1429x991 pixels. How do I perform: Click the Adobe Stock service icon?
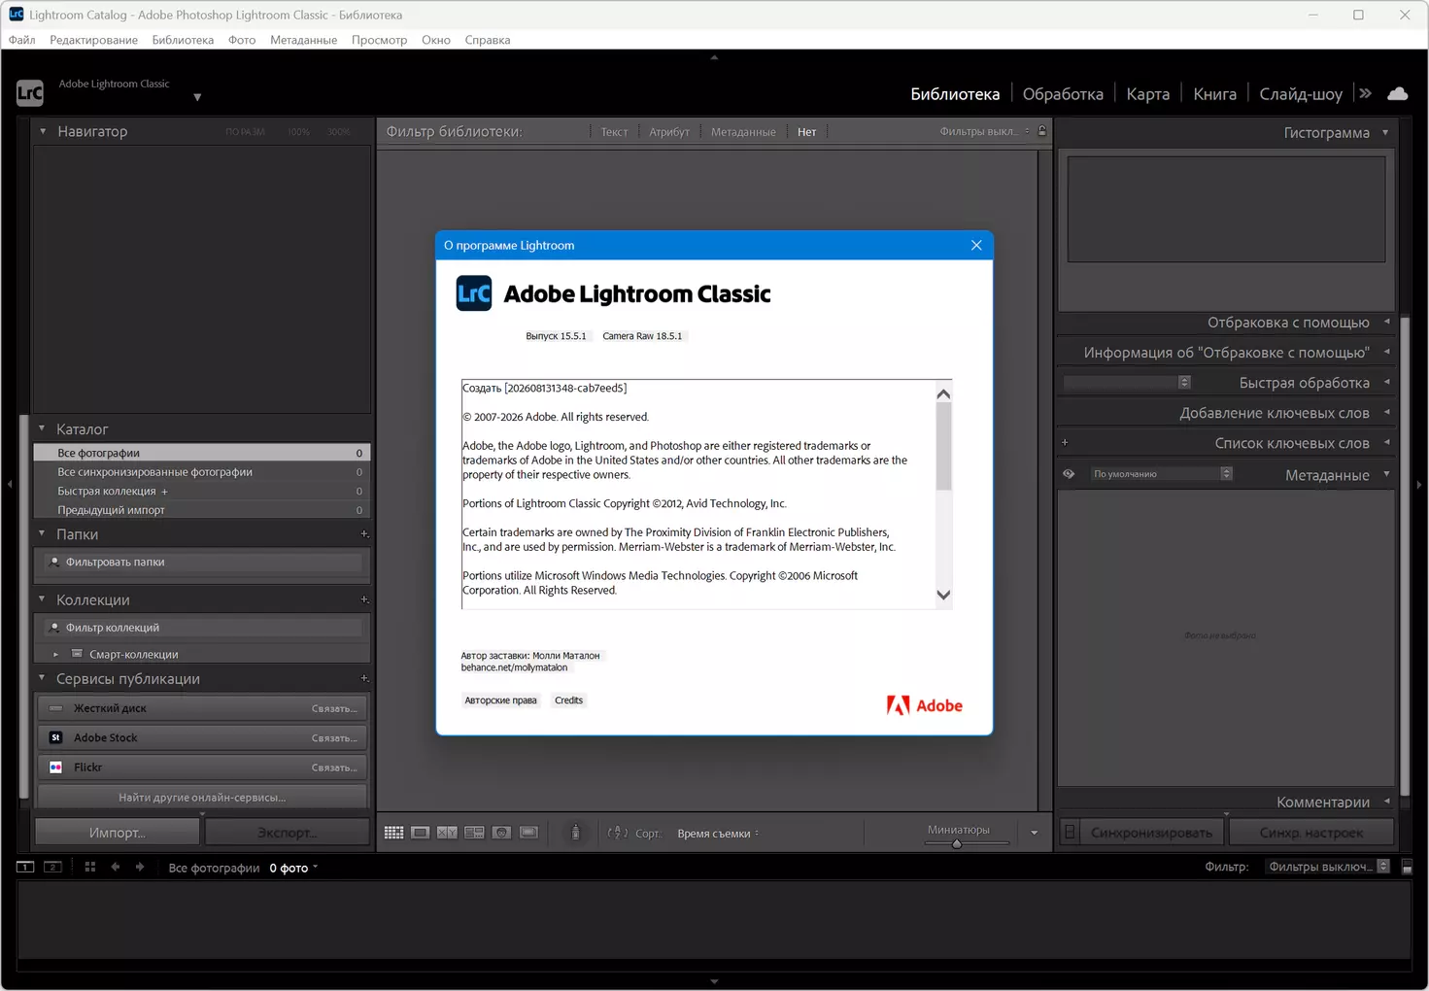55,737
